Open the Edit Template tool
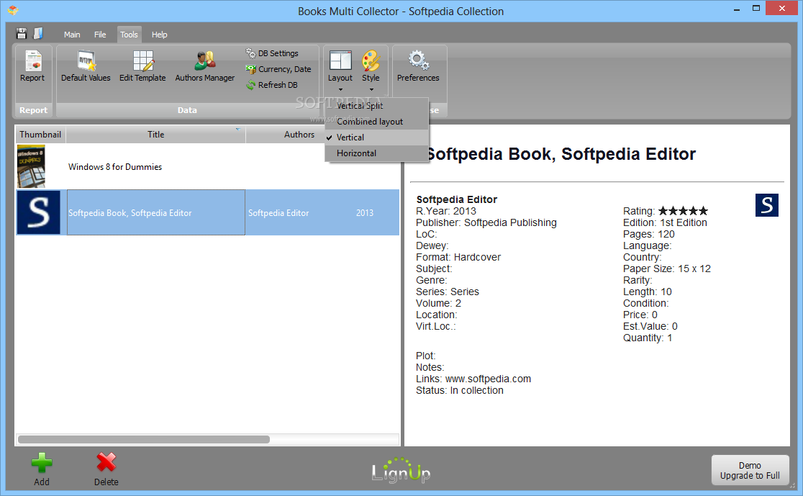Viewport: 803px width, 496px height. (142, 66)
